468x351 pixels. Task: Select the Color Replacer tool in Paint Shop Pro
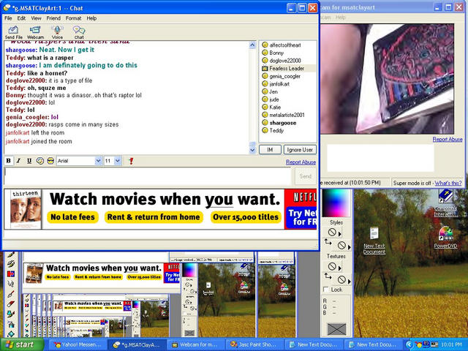(x=11, y=273)
